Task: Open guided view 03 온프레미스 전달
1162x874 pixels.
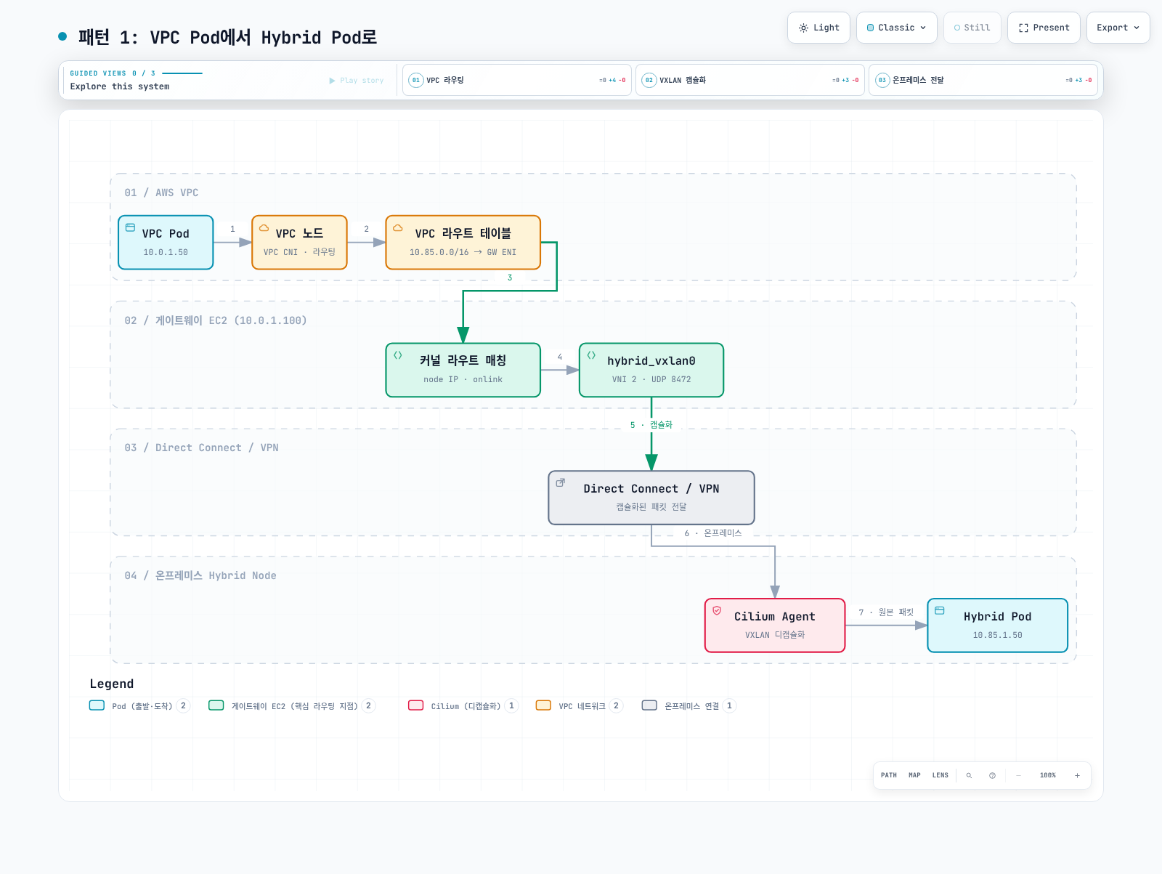Action: [983, 80]
